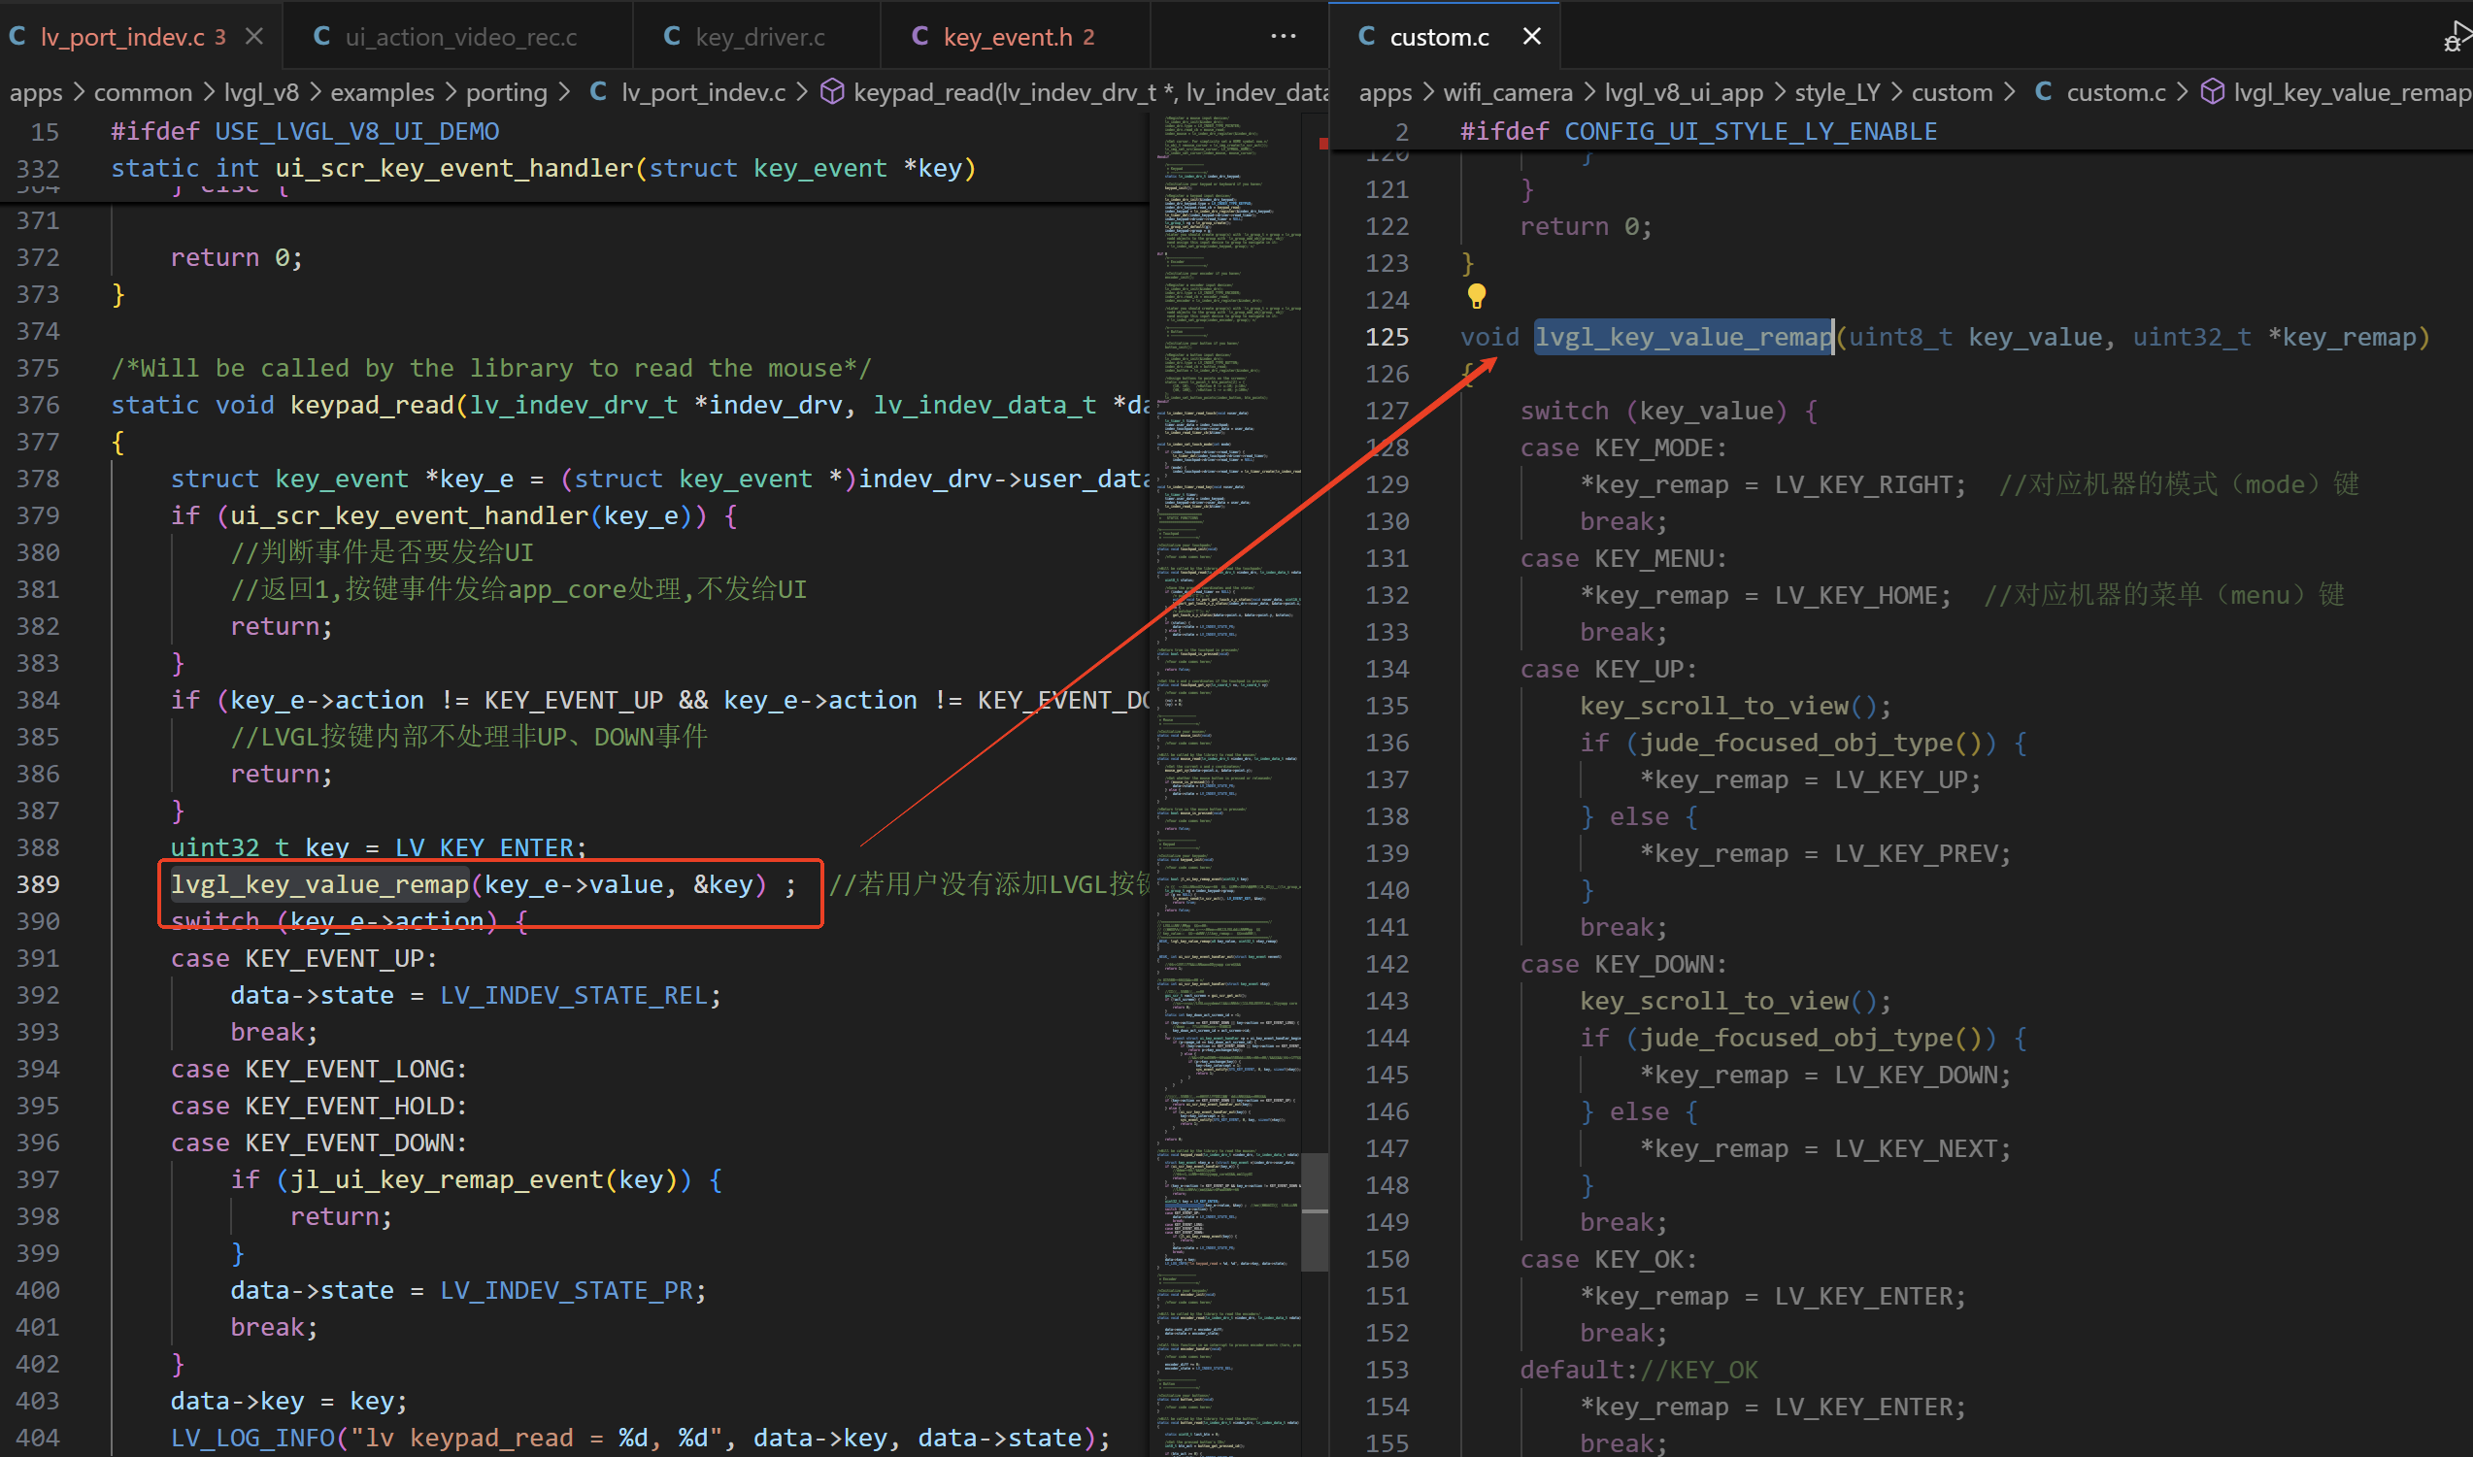Click 'lvgl_key_value_remap' call on line 389

point(320,884)
